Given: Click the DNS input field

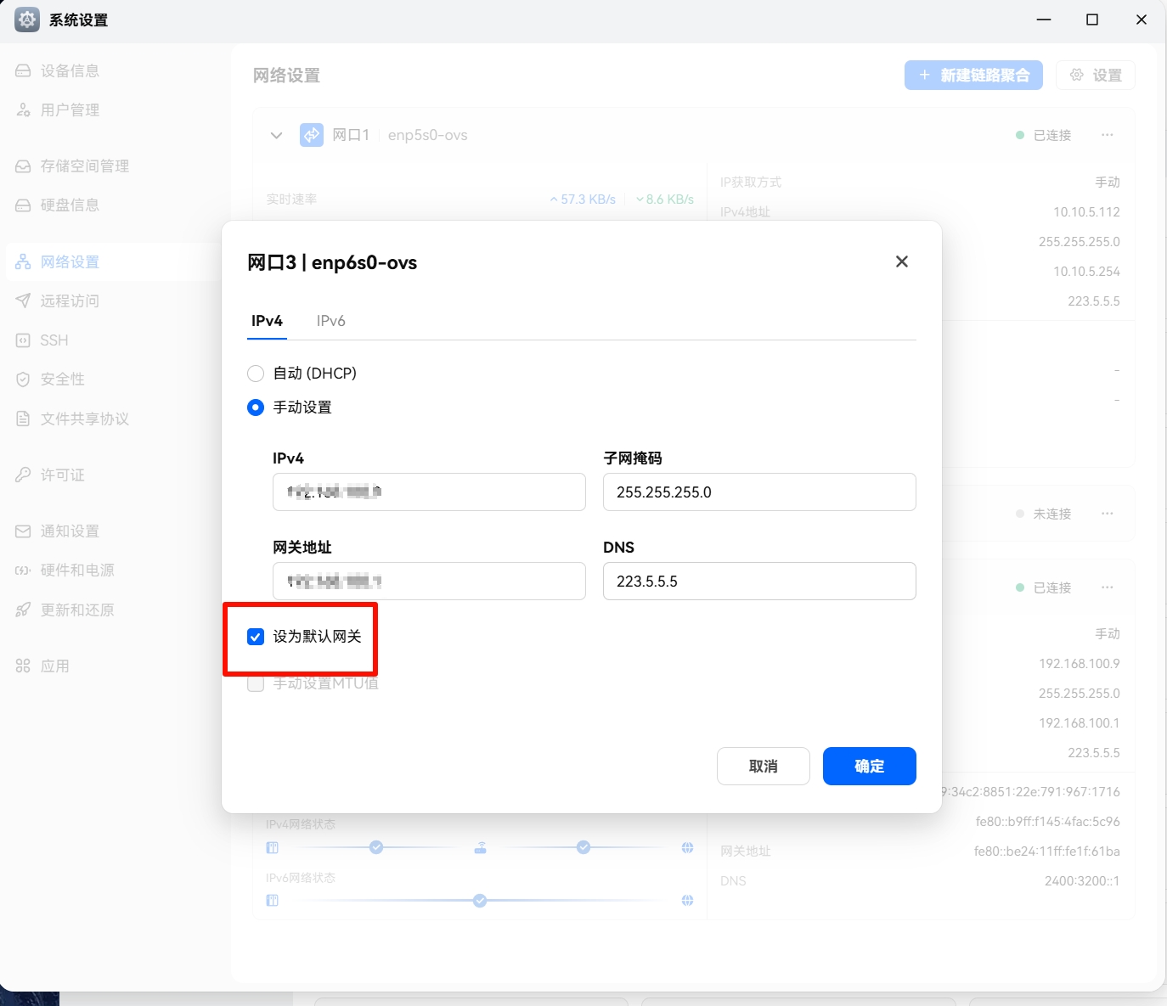Looking at the screenshot, I should (x=758, y=582).
